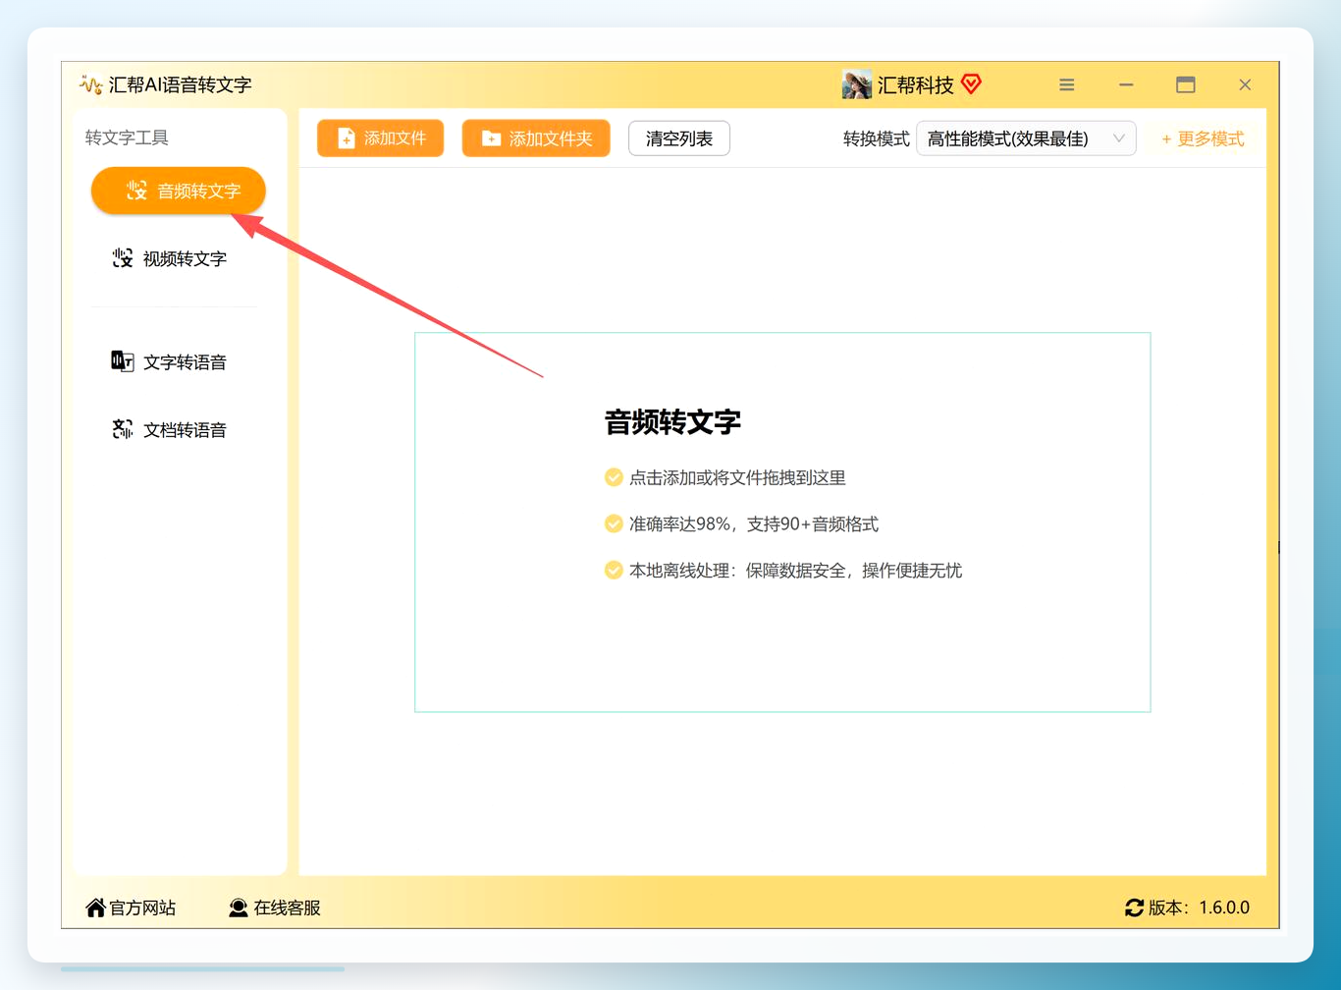Open the 转换模式 dropdown
The height and width of the screenshot is (990, 1341).
pyautogui.click(x=1026, y=138)
